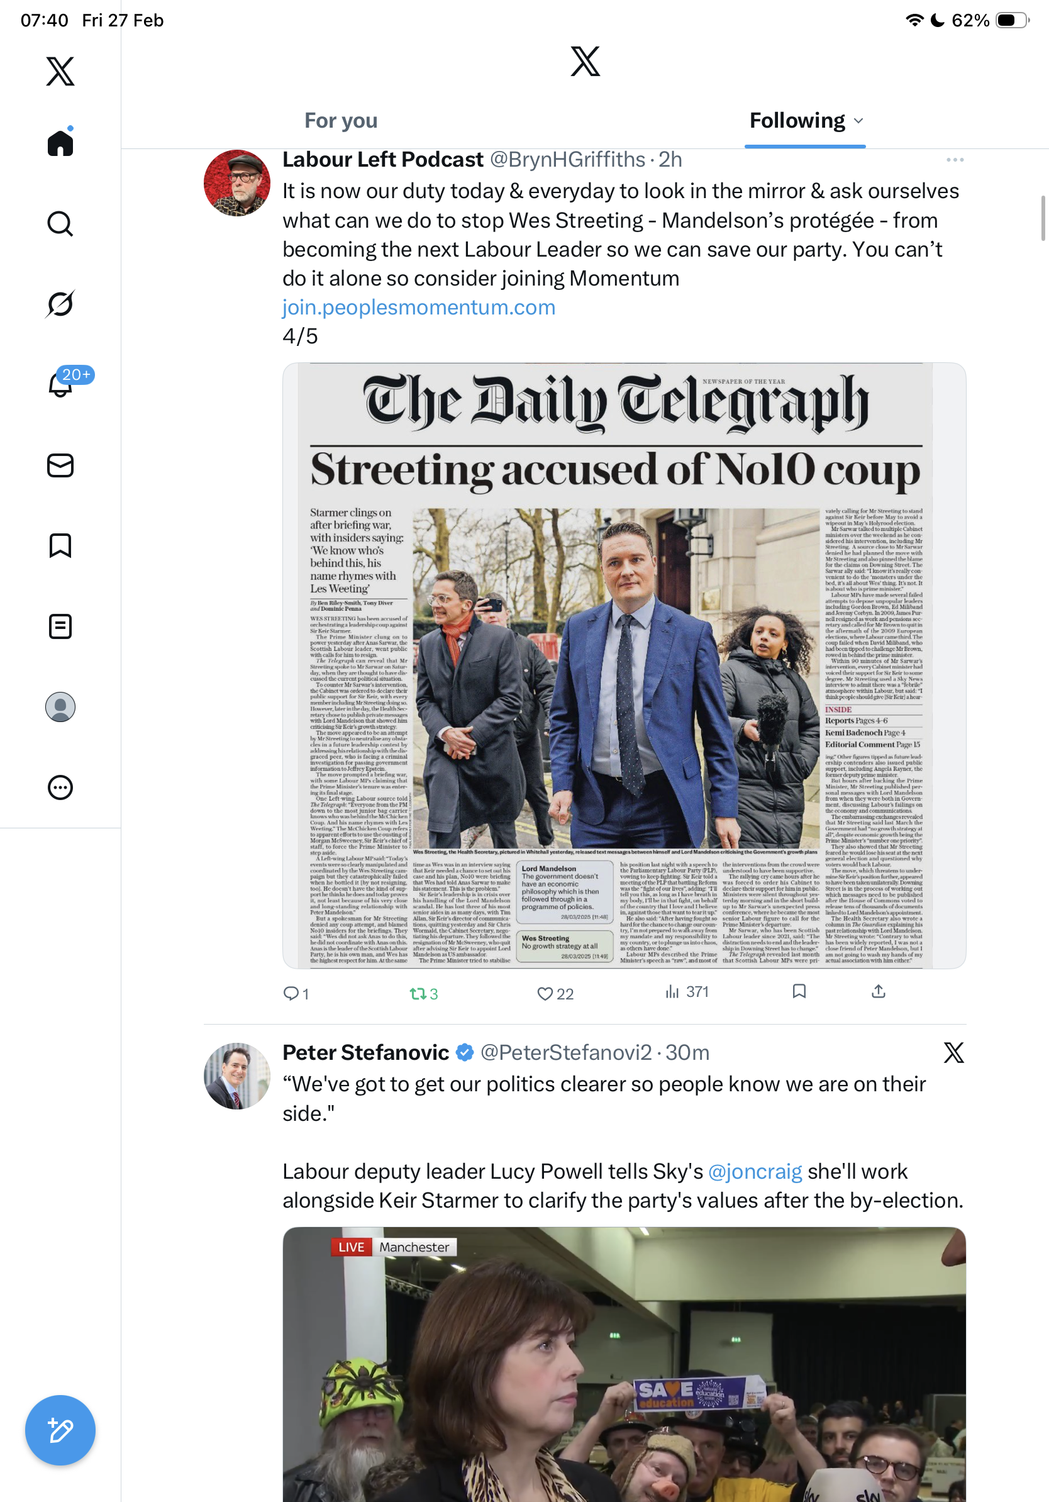Open three-dot menu on Labour Left post

click(x=954, y=160)
